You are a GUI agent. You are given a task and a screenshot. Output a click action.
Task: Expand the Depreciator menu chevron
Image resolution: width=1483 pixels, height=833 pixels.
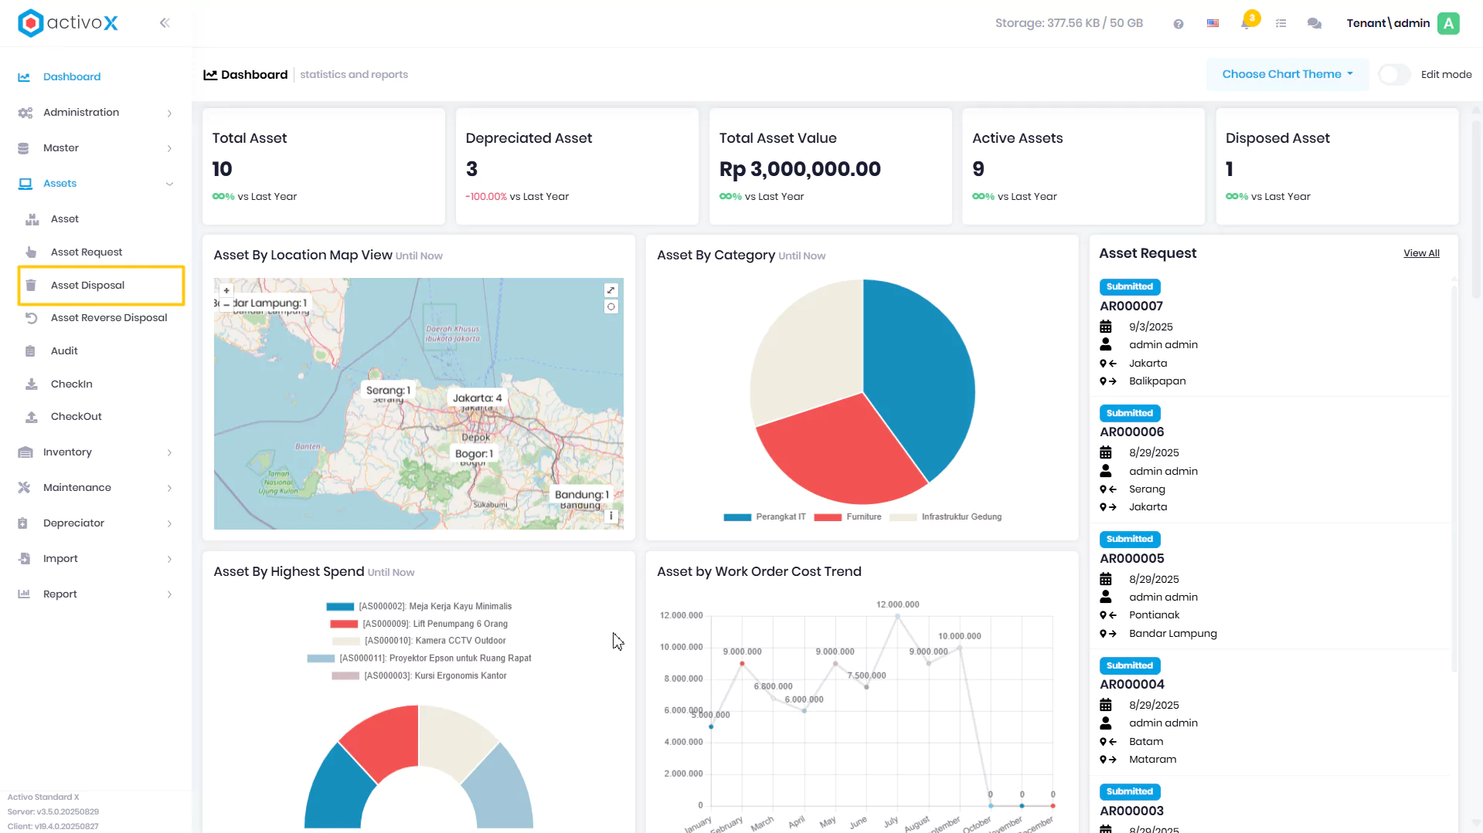pos(169,524)
